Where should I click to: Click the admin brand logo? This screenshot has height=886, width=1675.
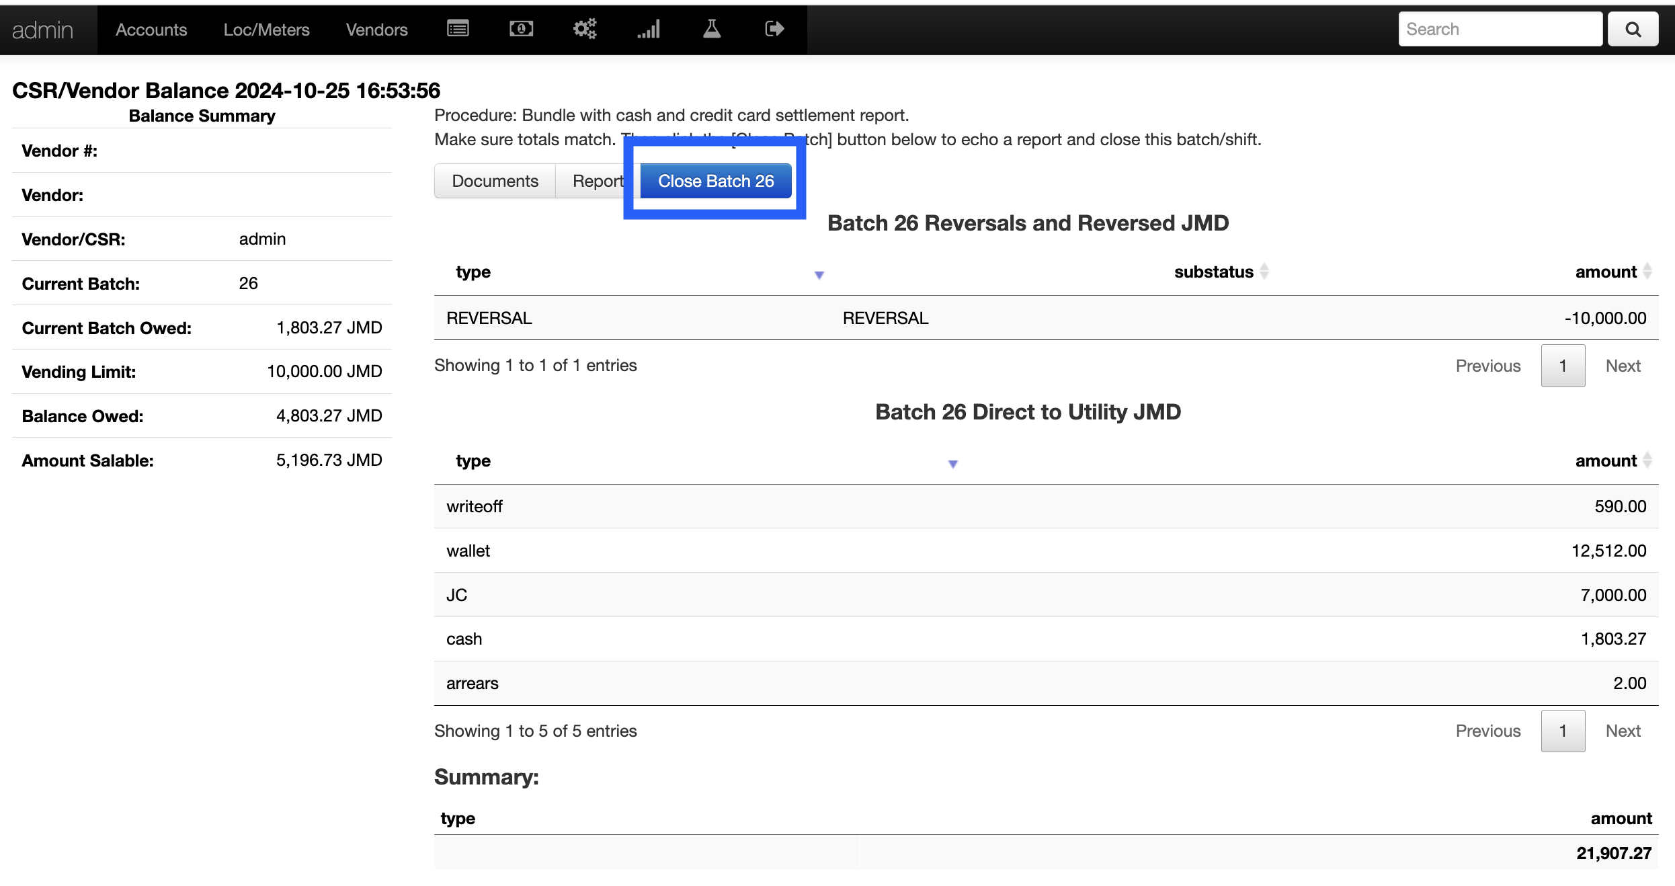pos(42,30)
